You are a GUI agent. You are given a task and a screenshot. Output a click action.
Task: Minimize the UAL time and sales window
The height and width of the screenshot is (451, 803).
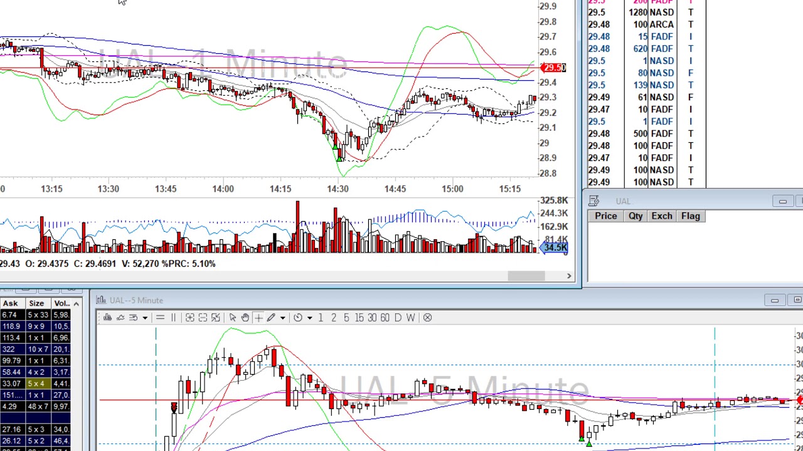coord(782,201)
